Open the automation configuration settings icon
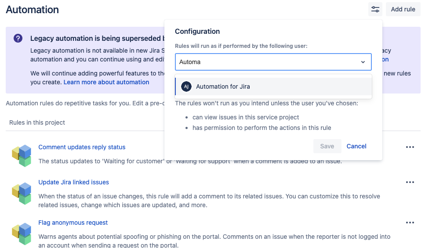The image size is (425, 248). click(x=375, y=9)
